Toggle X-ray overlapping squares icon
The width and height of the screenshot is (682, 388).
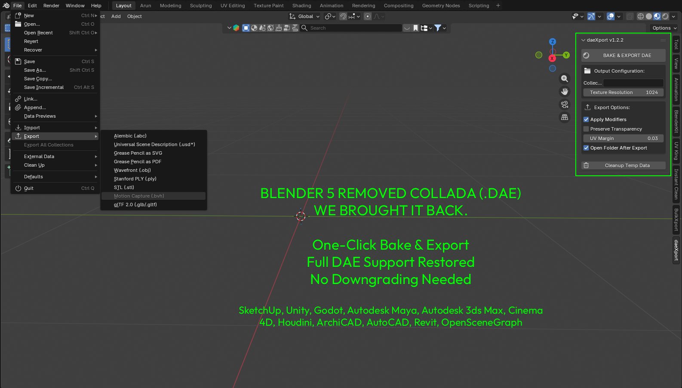click(630, 16)
